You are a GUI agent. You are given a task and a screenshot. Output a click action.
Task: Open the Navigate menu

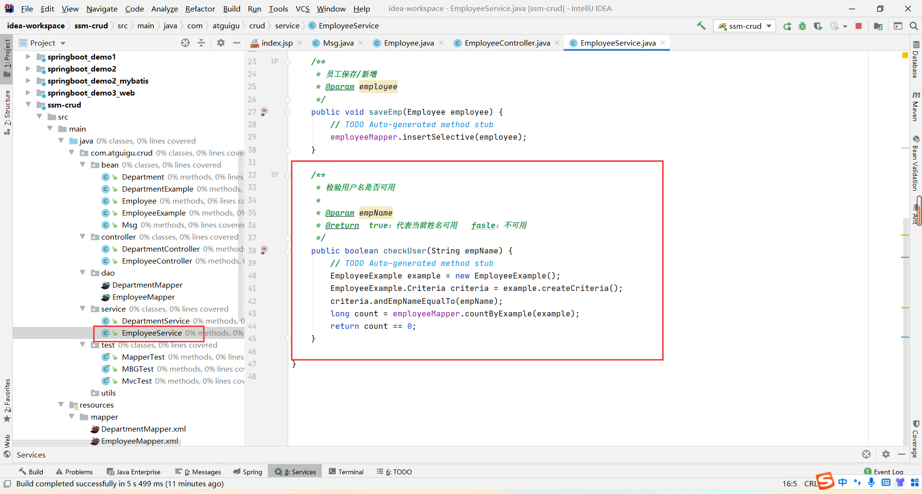102,9
